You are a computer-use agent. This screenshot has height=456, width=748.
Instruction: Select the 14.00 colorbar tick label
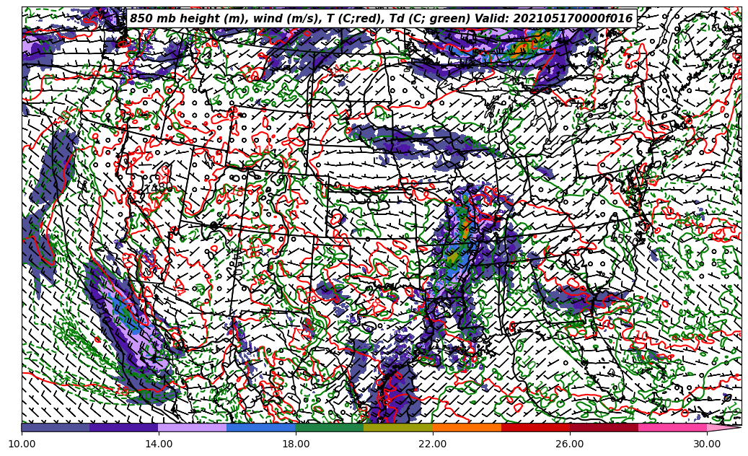coord(159,444)
